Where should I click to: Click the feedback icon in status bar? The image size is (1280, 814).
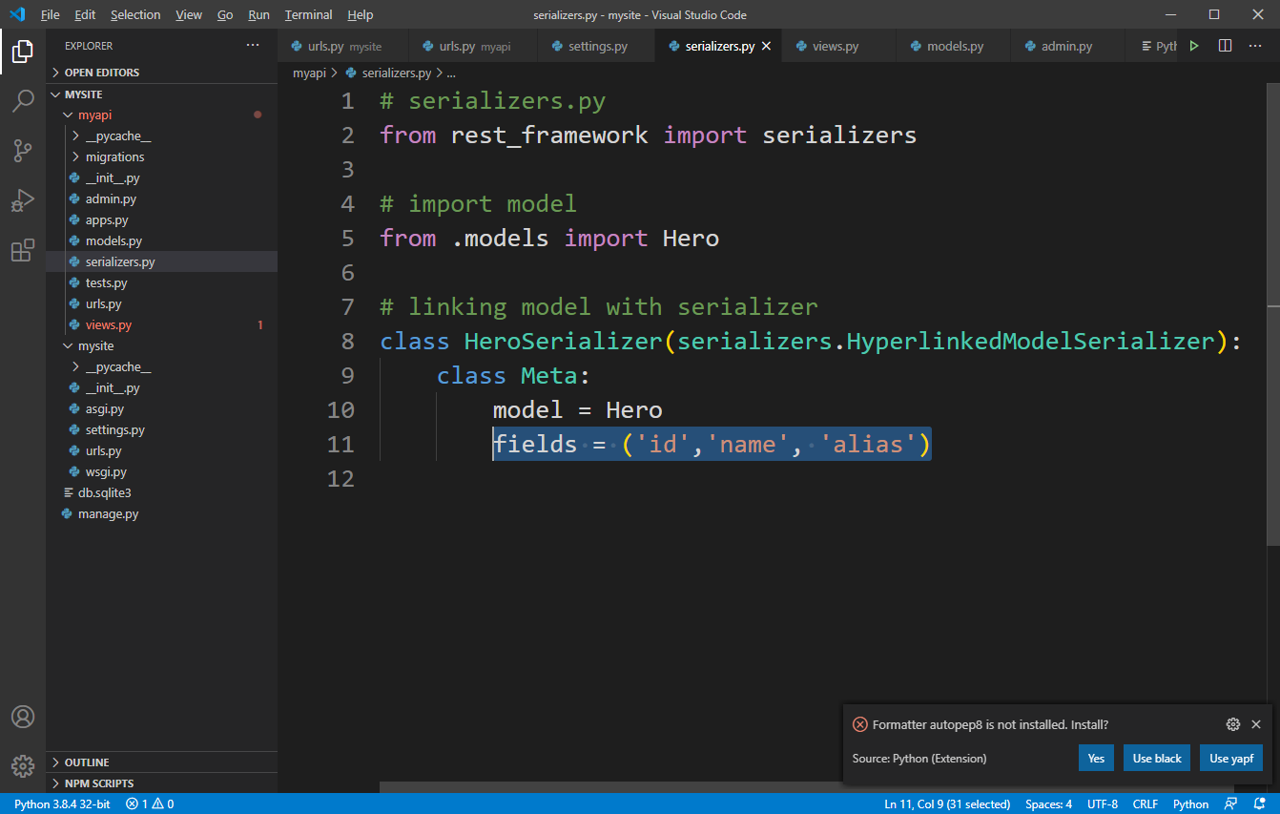(1231, 804)
